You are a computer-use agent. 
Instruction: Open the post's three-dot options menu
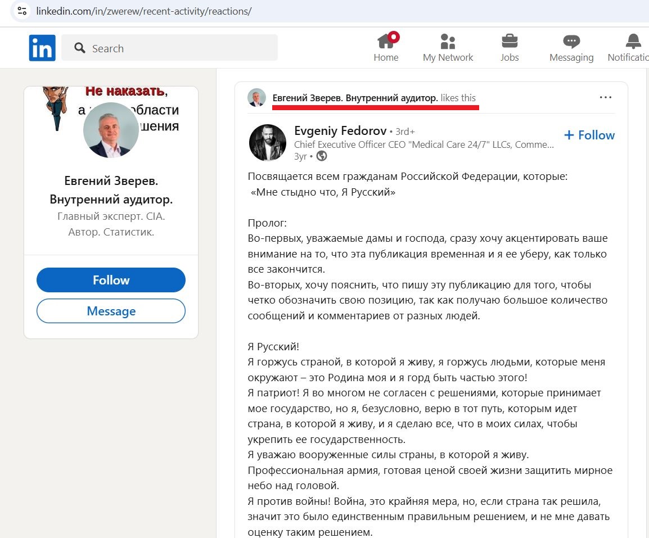coord(606,97)
